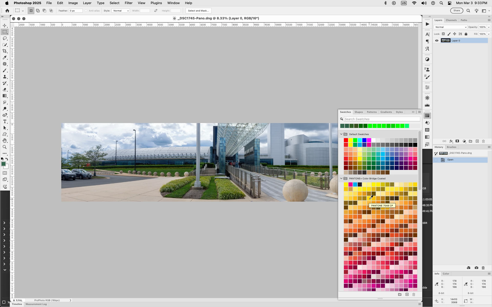492x307 pixels.
Task: Click the foreground color swatch
Action: 3,164
